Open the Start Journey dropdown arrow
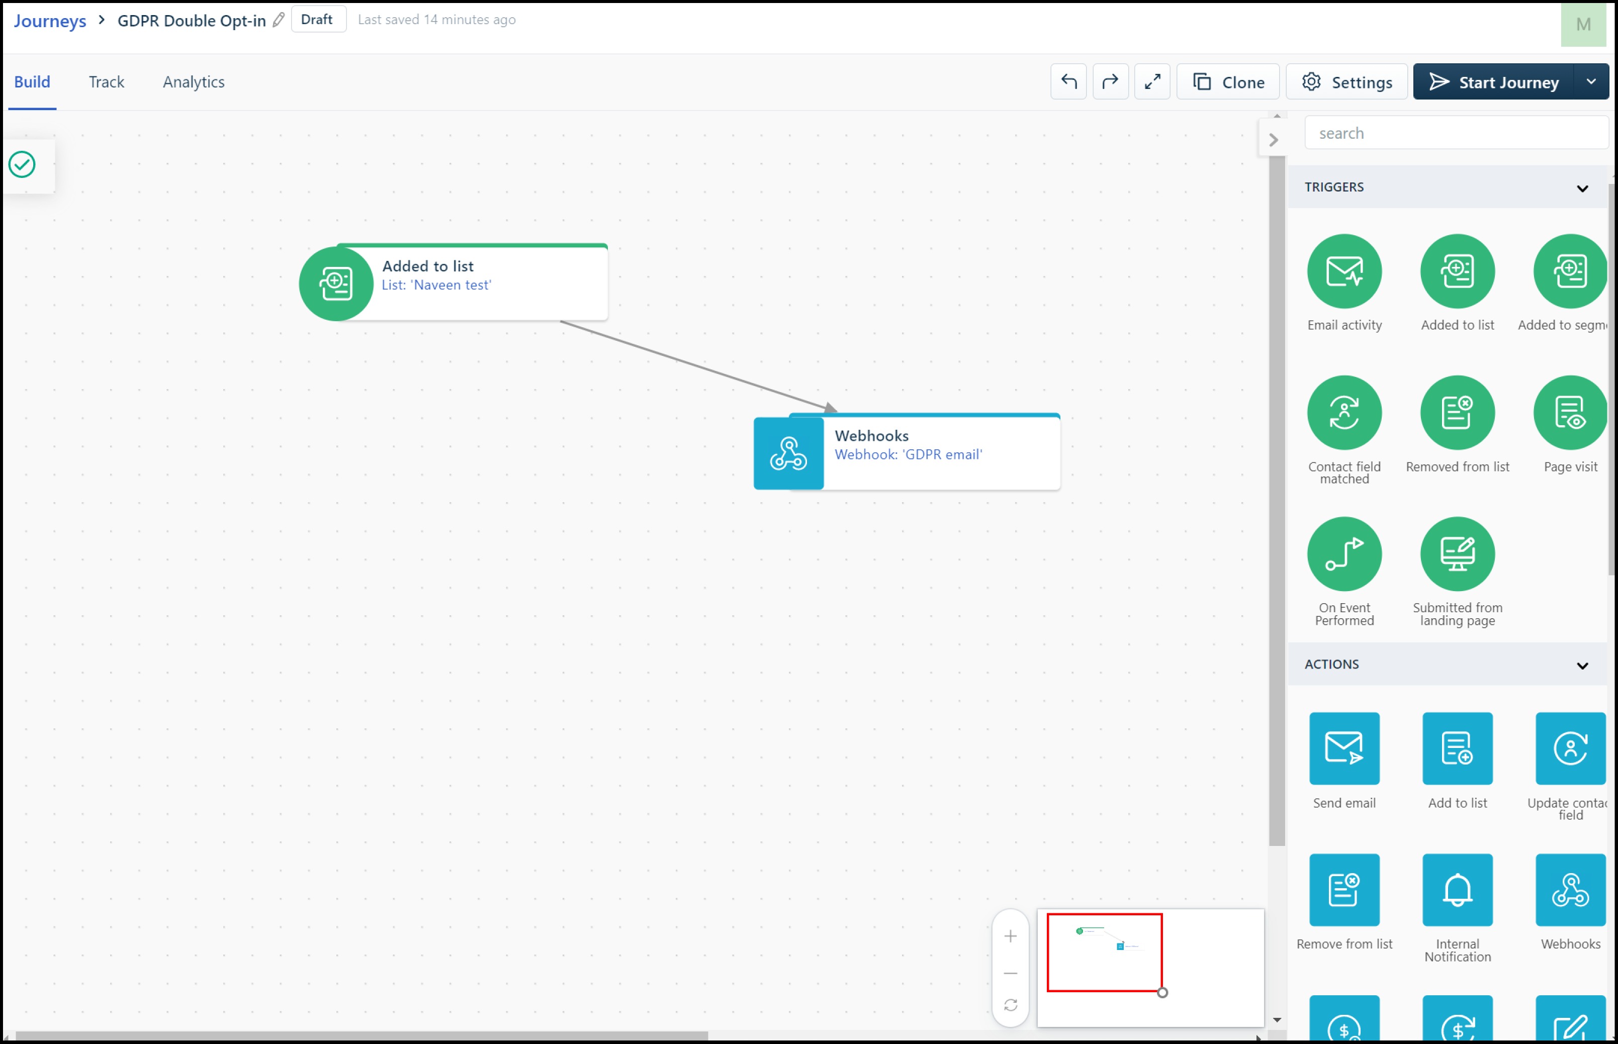This screenshot has height=1044, width=1618. pyautogui.click(x=1590, y=82)
